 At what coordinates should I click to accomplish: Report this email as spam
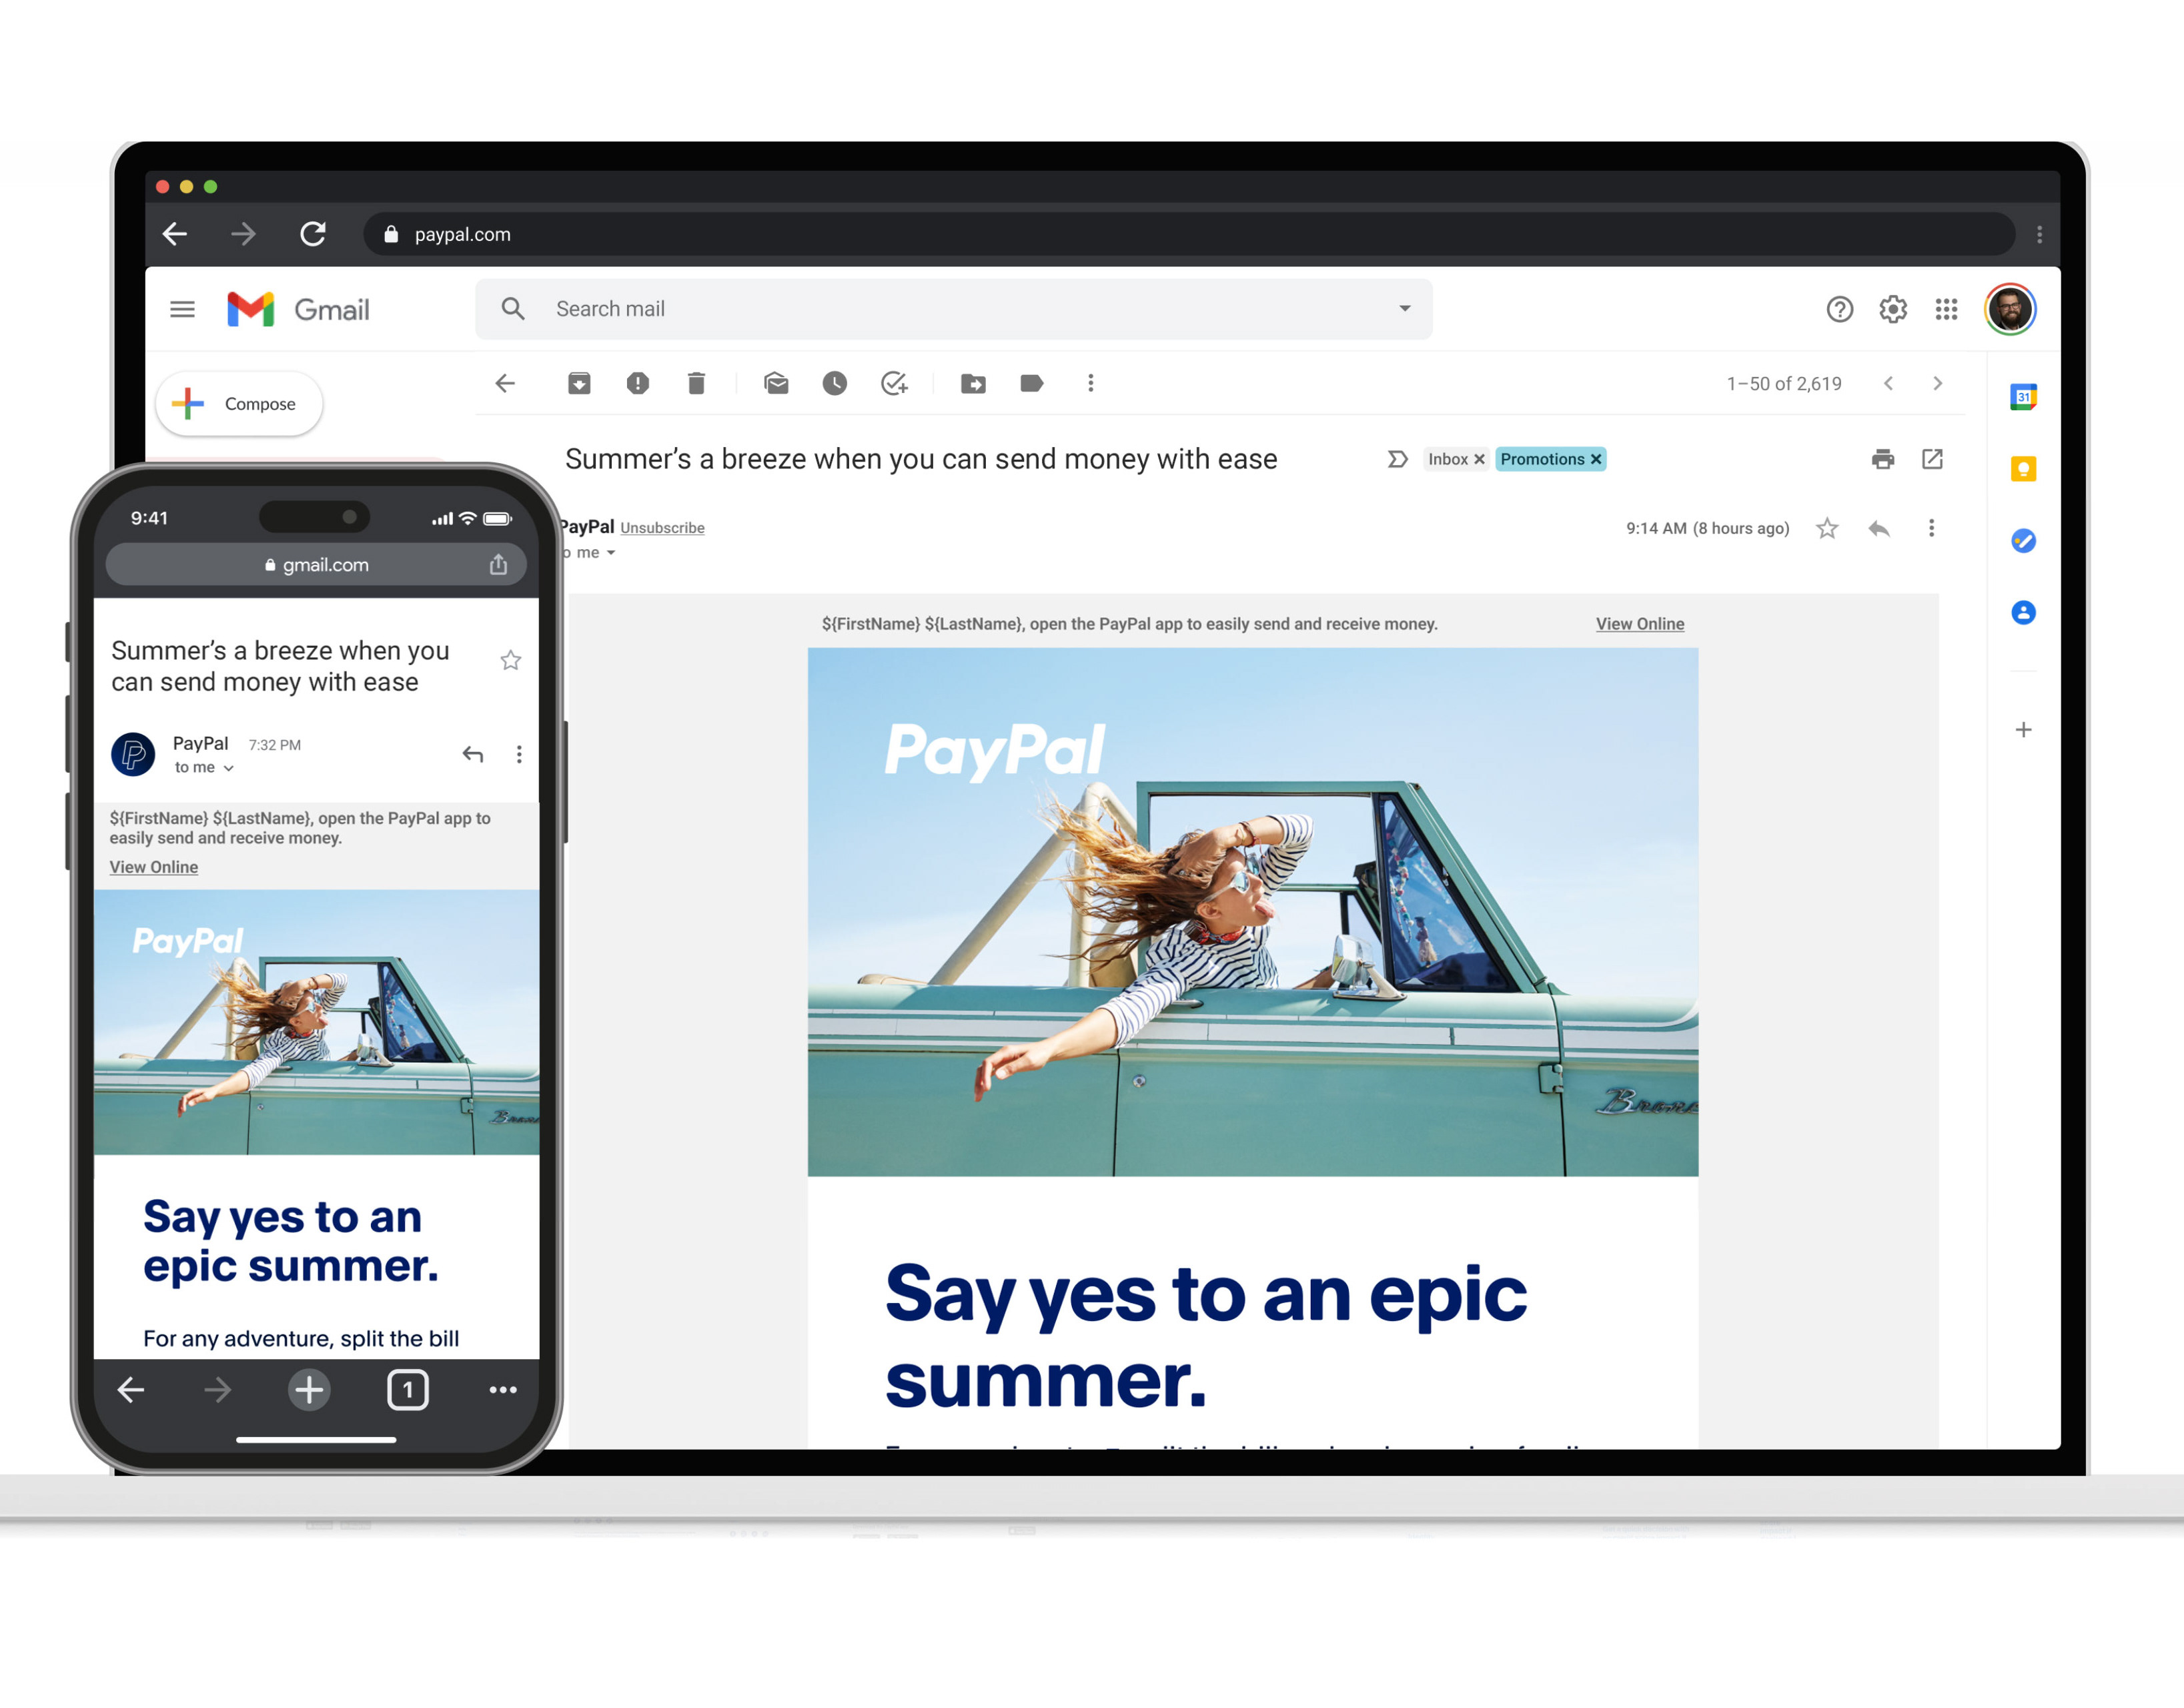click(x=637, y=383)
